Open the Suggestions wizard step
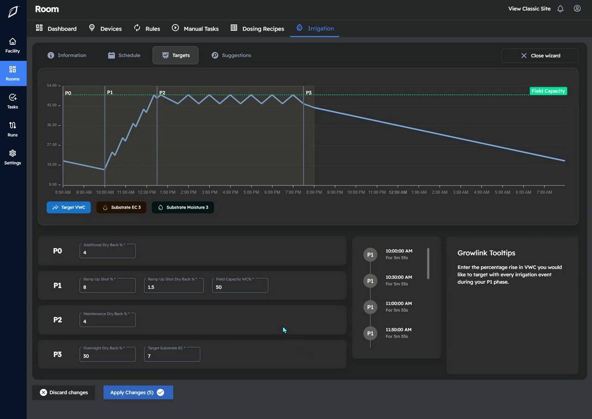 click(231, 55)
